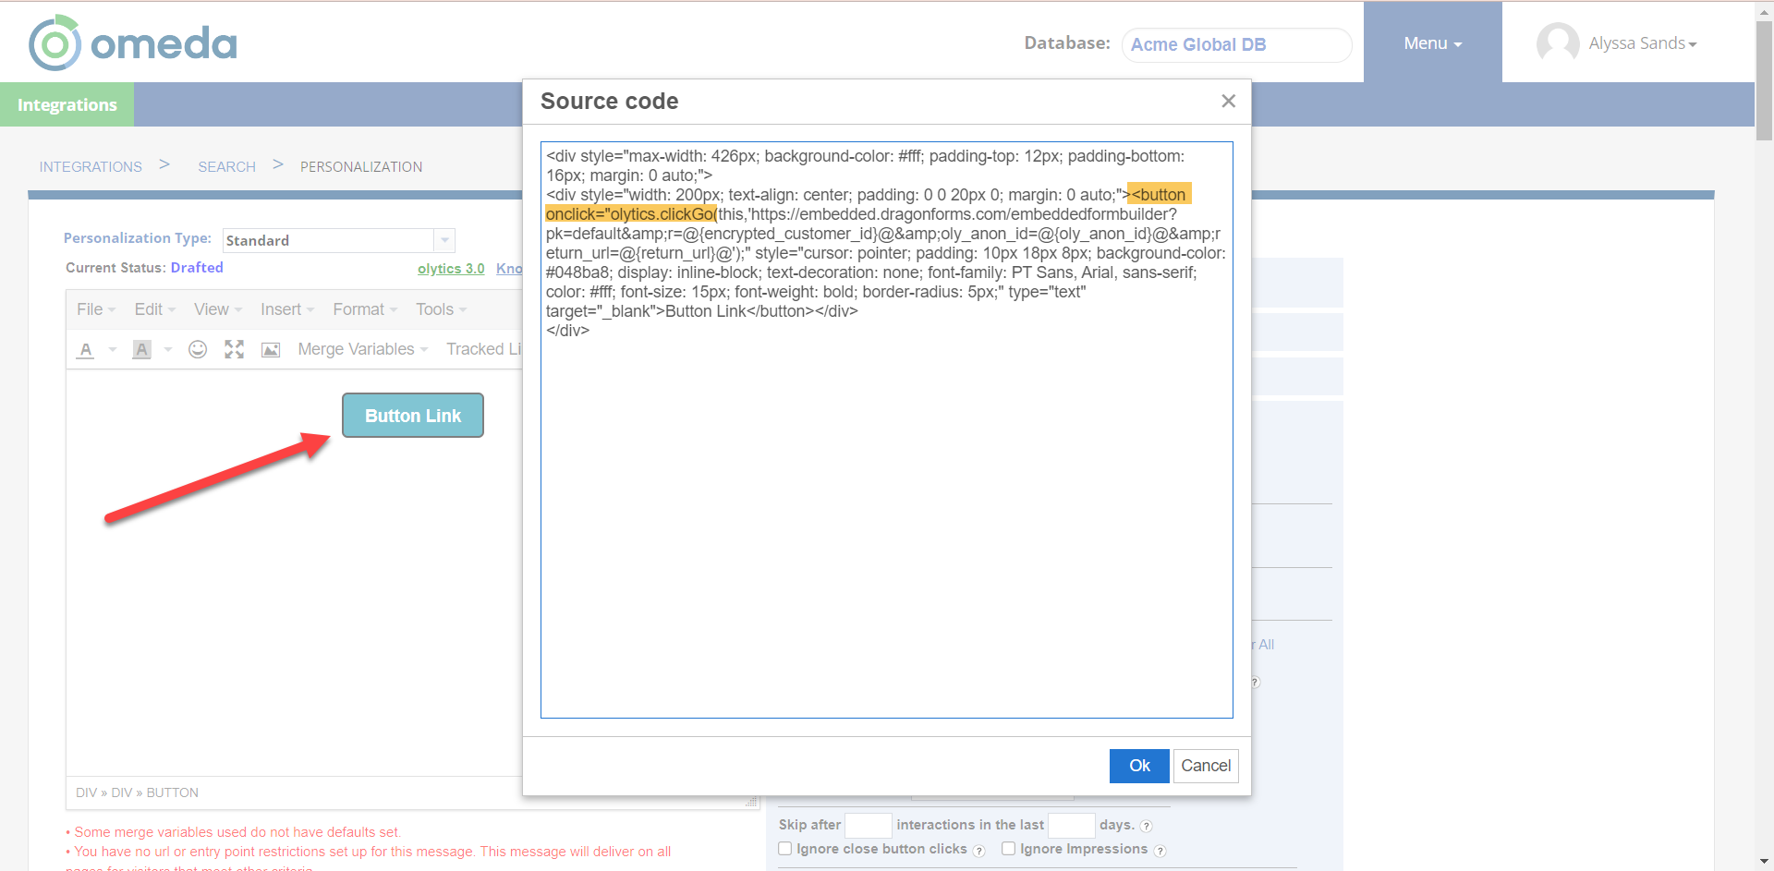
Task: Open the Format menu
Action: [x=364, y=309]
